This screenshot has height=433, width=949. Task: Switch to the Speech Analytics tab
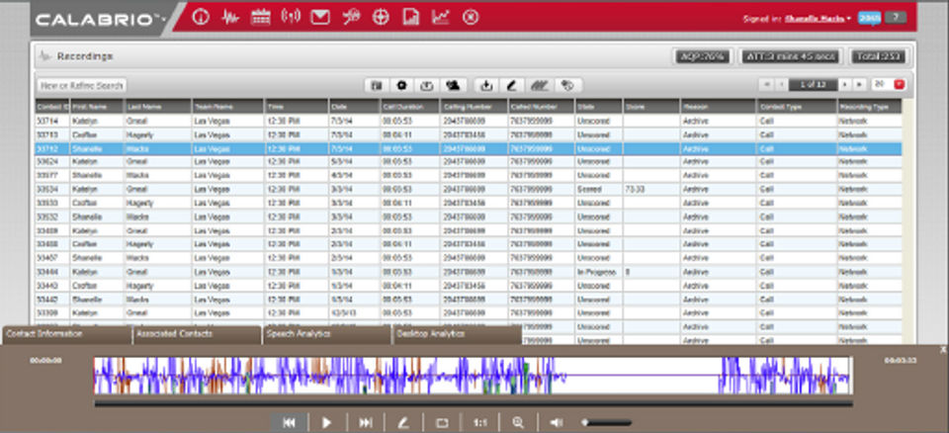(326, 335)
